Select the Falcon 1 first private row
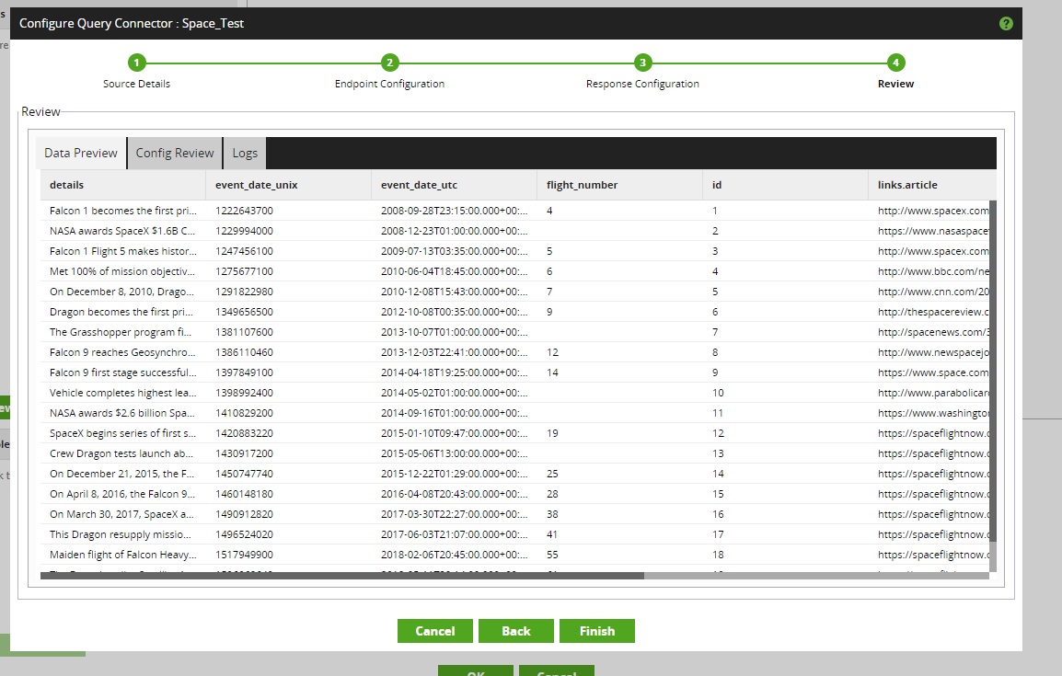Screen dimensions: 1062x676 tap(123, 211)
